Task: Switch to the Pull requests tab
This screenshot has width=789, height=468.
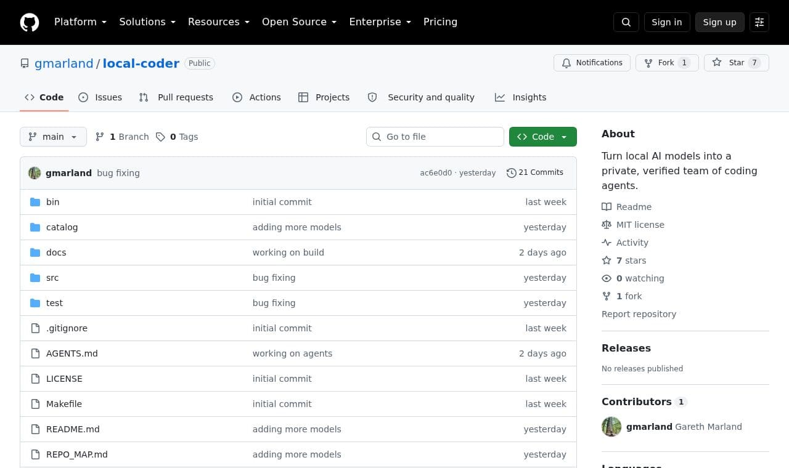Action: [176, 97]
